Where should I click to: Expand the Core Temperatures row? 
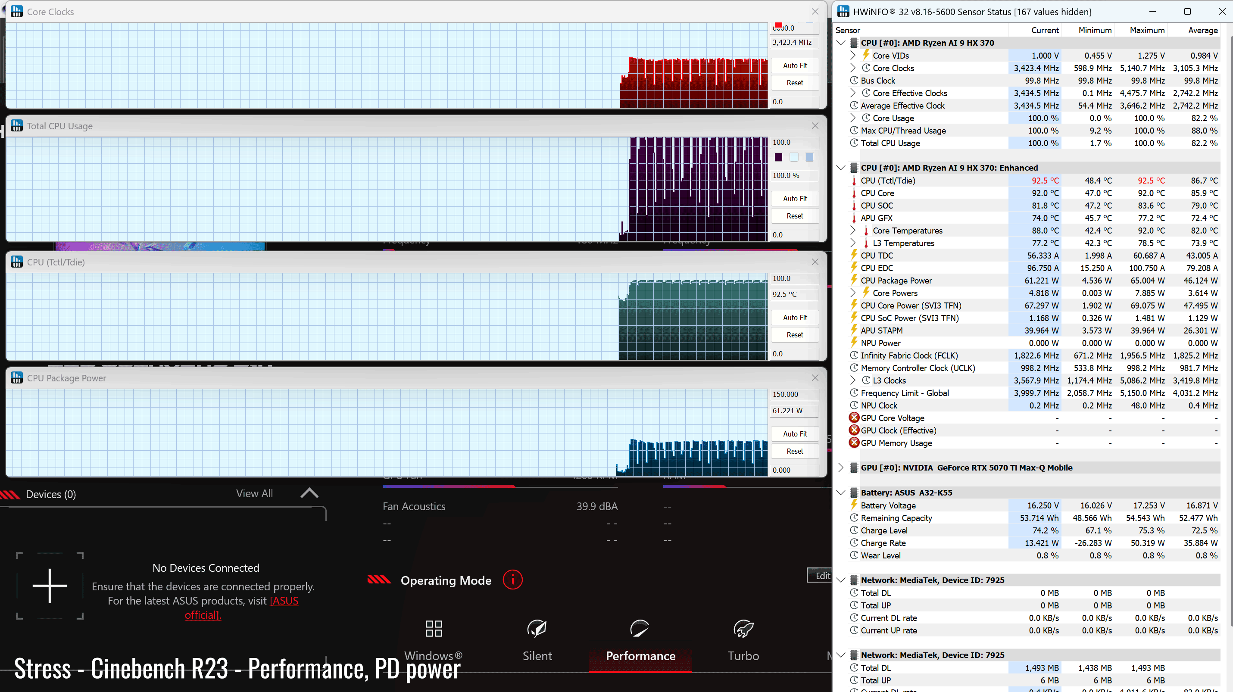click(853, 230)
